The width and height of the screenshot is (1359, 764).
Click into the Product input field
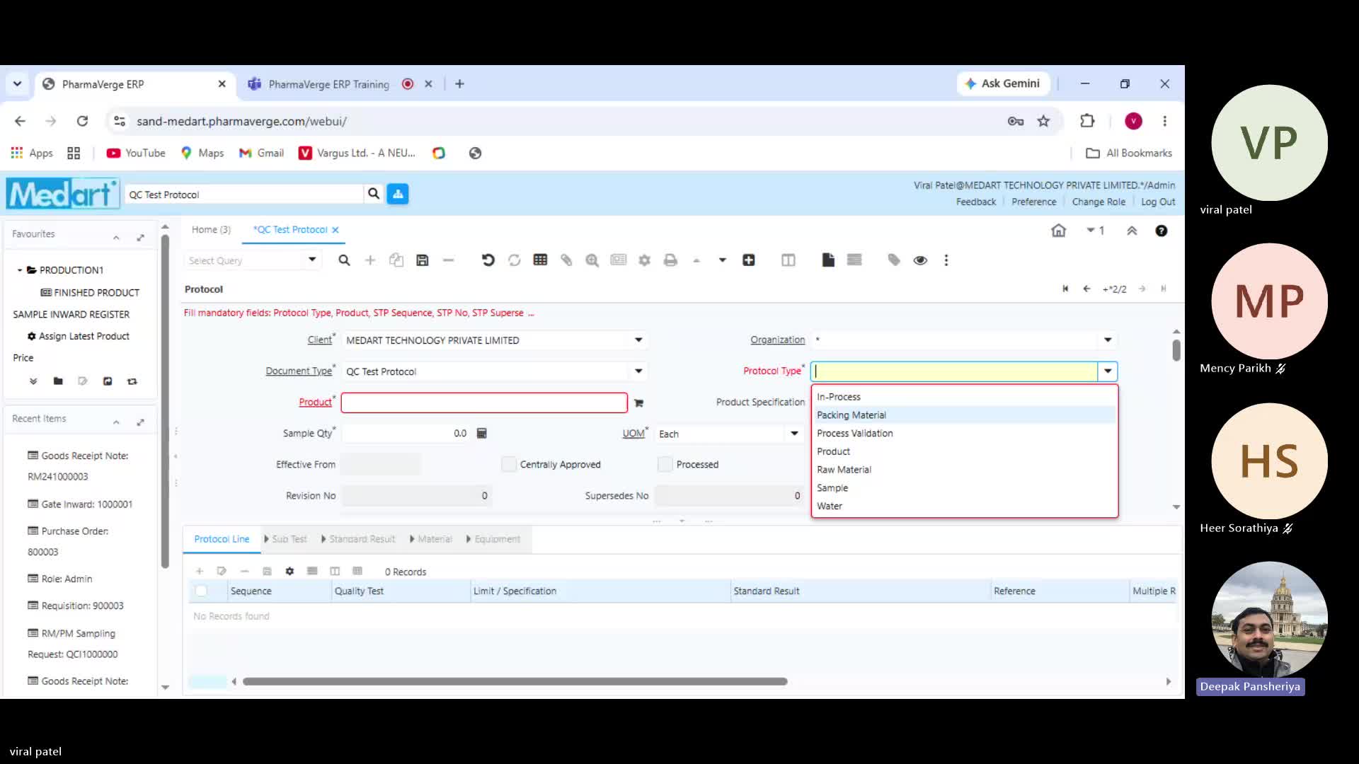(484, 403)
